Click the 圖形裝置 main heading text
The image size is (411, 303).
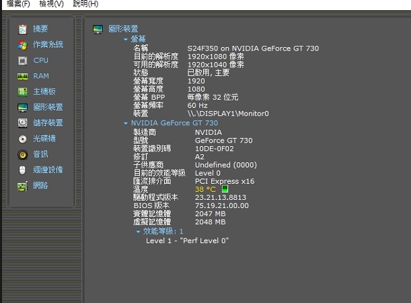(x=123, y=28)
